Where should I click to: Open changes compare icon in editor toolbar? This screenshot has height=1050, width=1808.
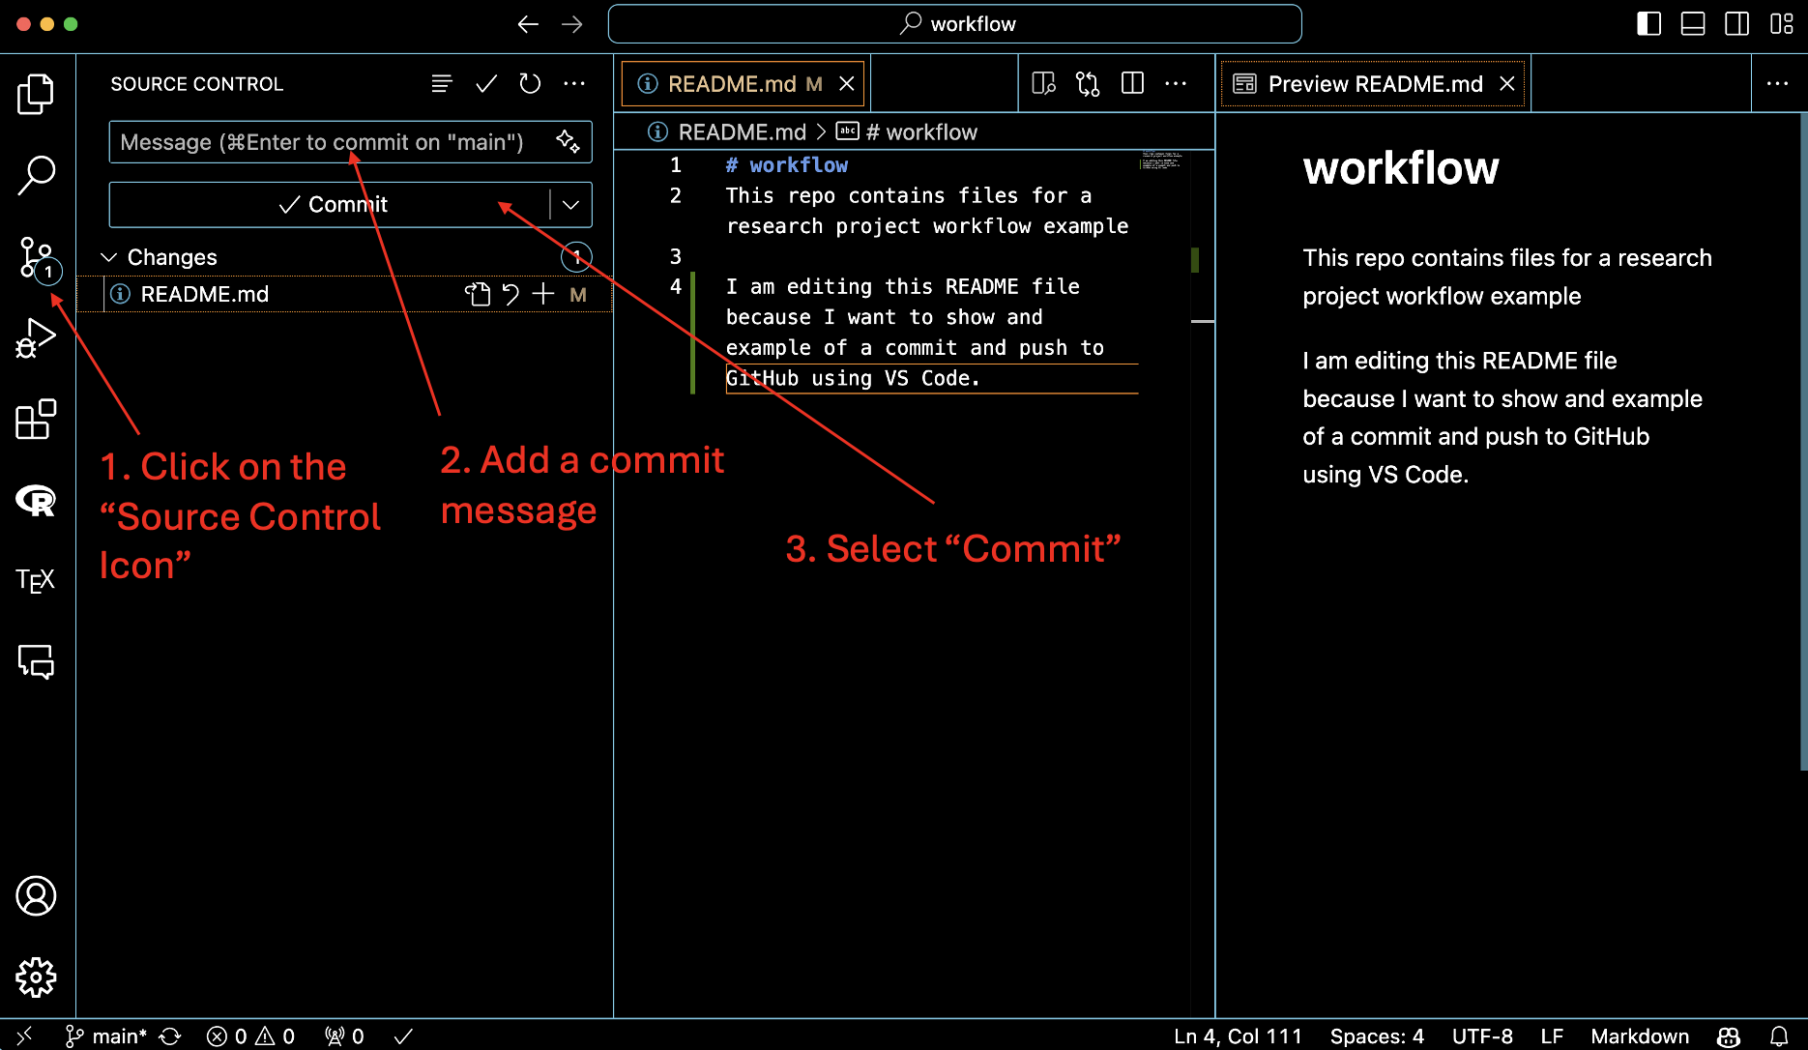tap(1088, 84)
